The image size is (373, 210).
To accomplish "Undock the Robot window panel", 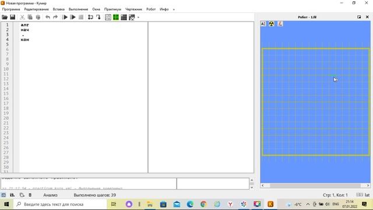I will (359, 17).
